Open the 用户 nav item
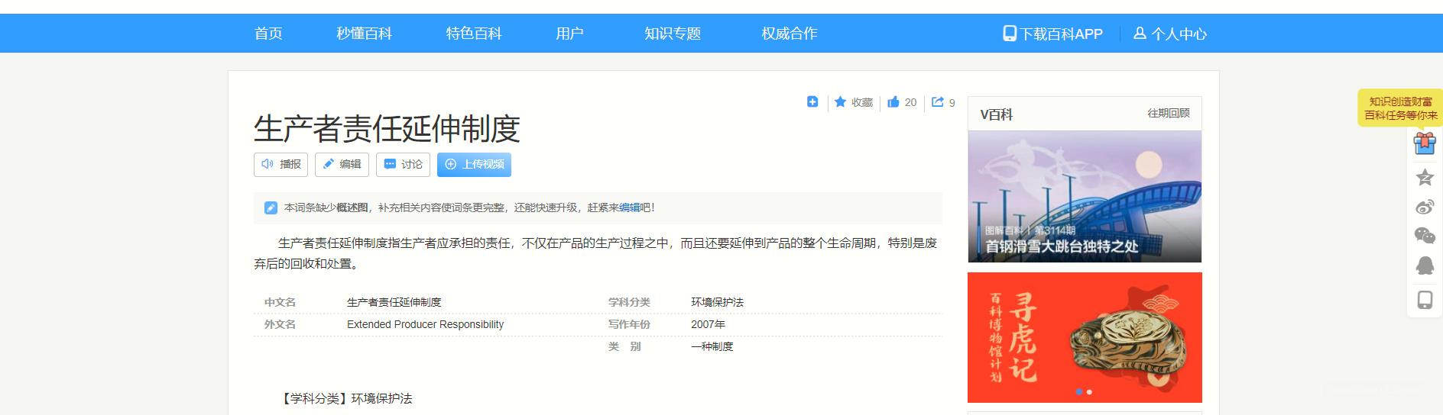 (x=569, y=34)
